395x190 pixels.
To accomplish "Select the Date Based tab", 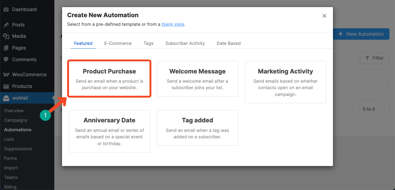I will (x=228, y=43).
